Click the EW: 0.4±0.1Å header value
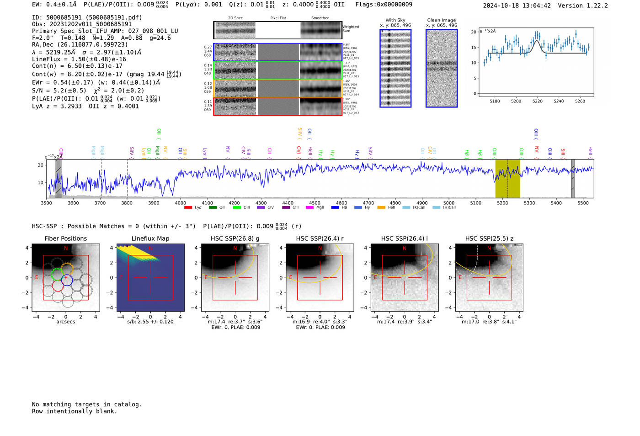The image size is (640, 436). click(54, 5)
